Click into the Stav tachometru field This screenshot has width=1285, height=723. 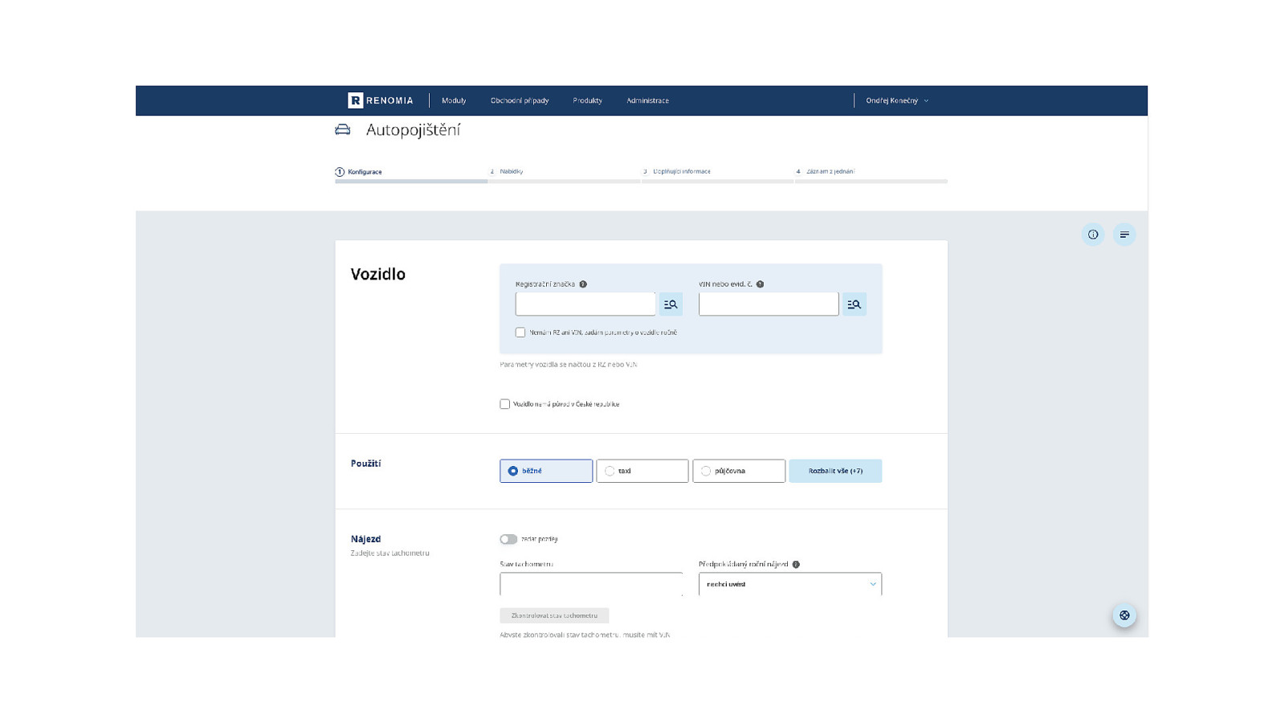coord(590,584)
